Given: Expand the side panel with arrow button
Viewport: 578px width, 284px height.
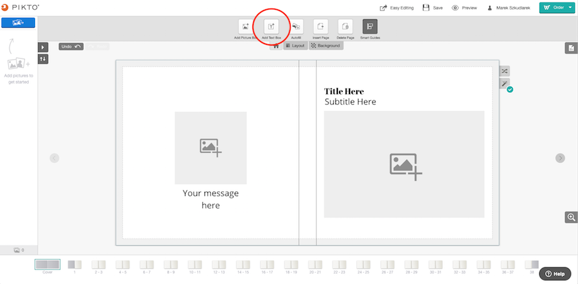Looking at the screenshot, I should click(43, 47).
